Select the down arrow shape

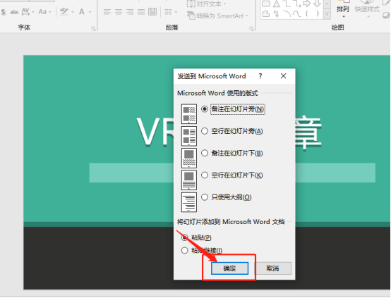pyautogui.click(x=317, y=4)
